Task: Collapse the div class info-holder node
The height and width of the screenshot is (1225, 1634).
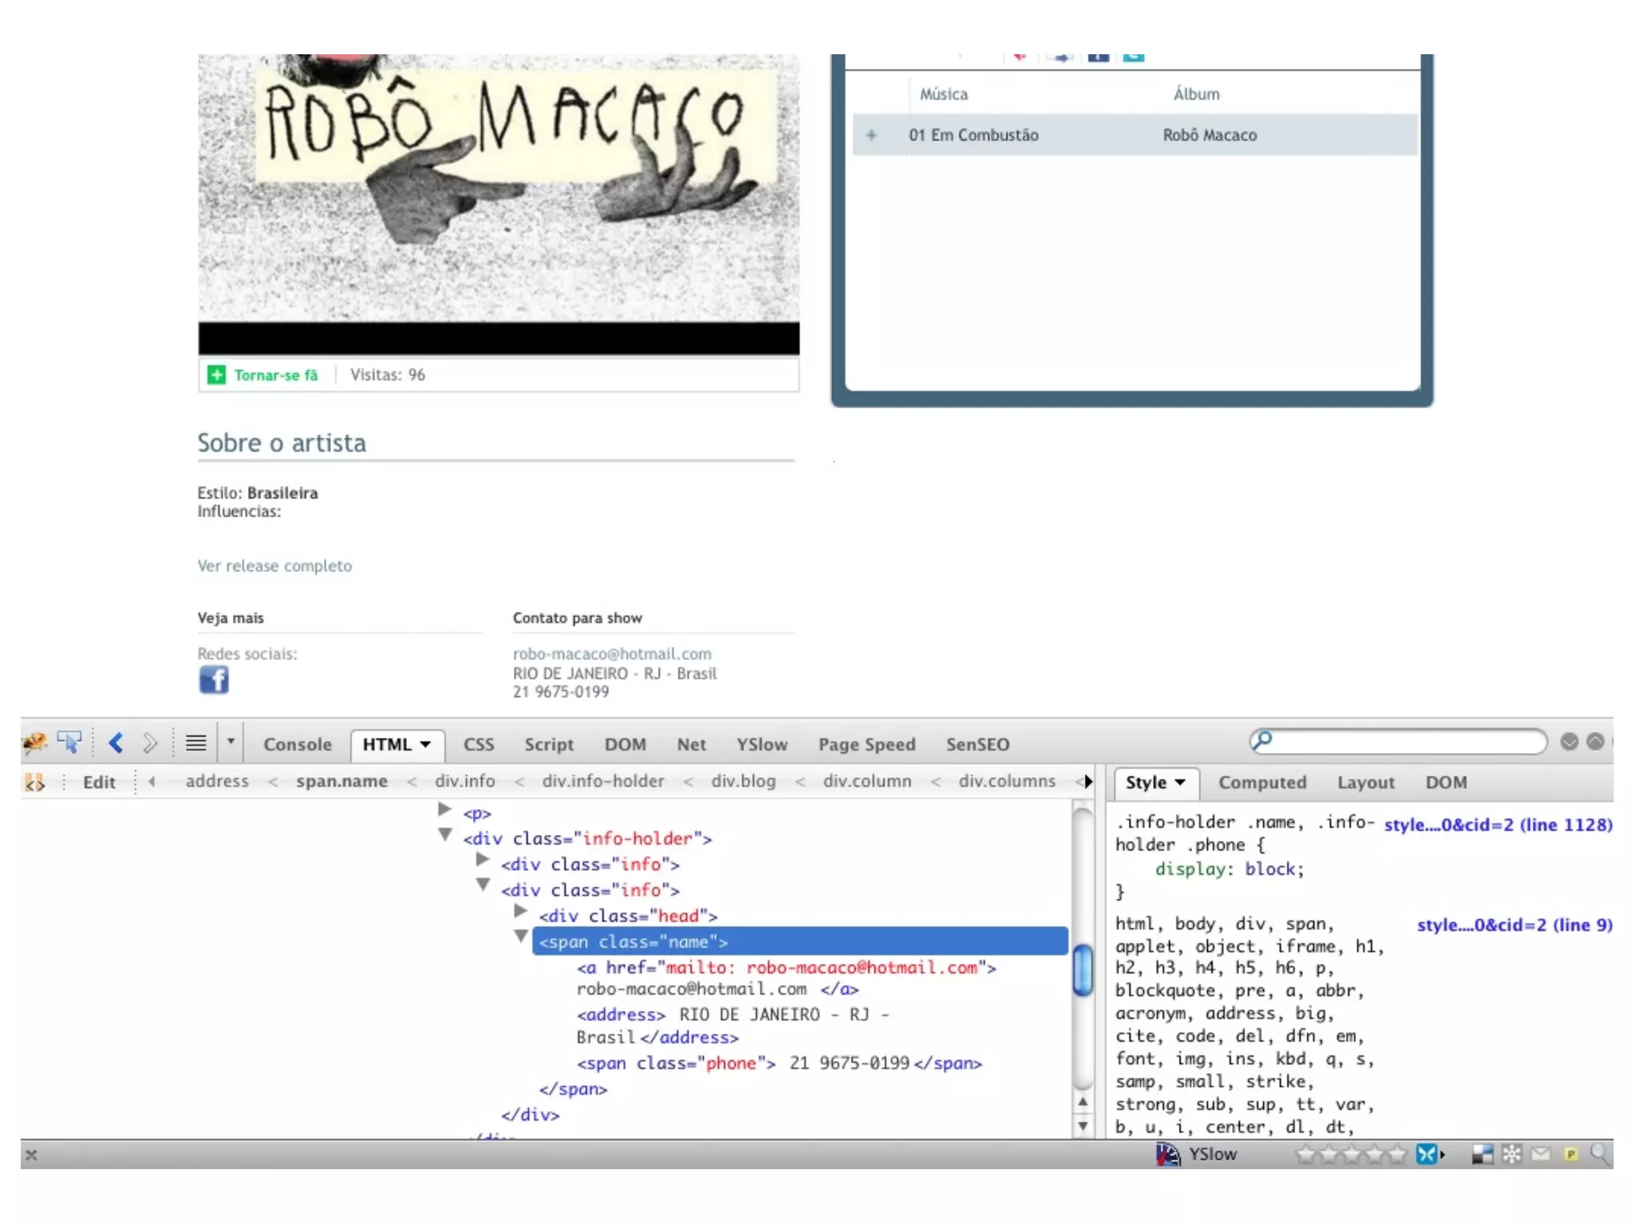Action: [x=445, y=834]
